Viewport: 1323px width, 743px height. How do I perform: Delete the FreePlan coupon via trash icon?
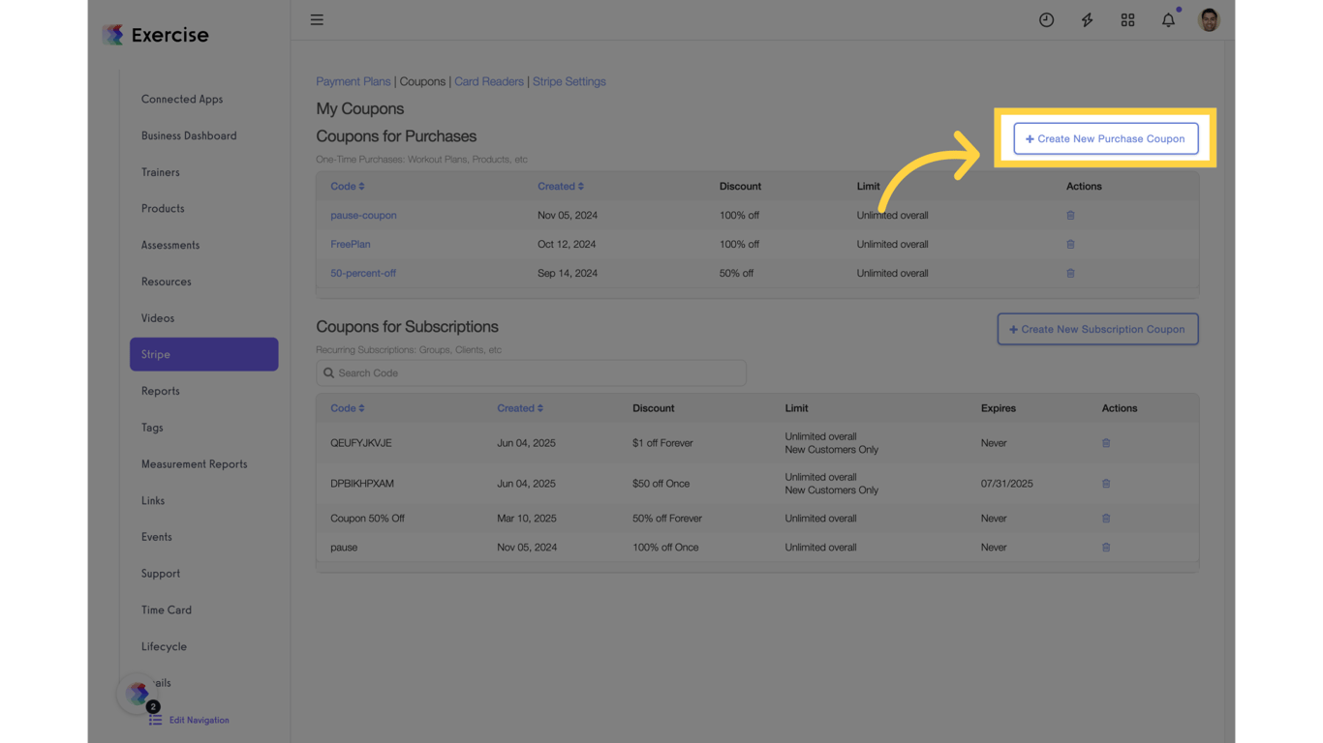tap(1070, 244)
